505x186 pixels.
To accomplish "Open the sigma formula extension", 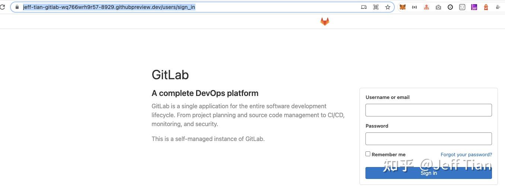I will (x=462, y=7).
